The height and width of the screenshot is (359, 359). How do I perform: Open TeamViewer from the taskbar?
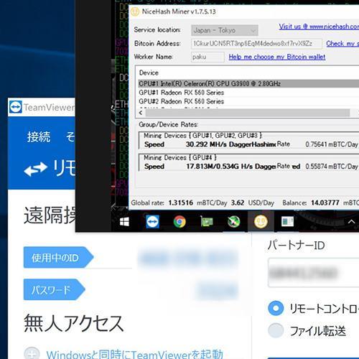(152, 222)
